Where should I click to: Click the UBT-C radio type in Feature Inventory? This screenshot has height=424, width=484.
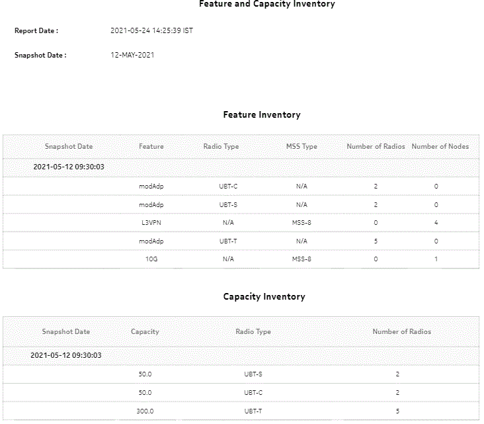click(x=228, y=187)
